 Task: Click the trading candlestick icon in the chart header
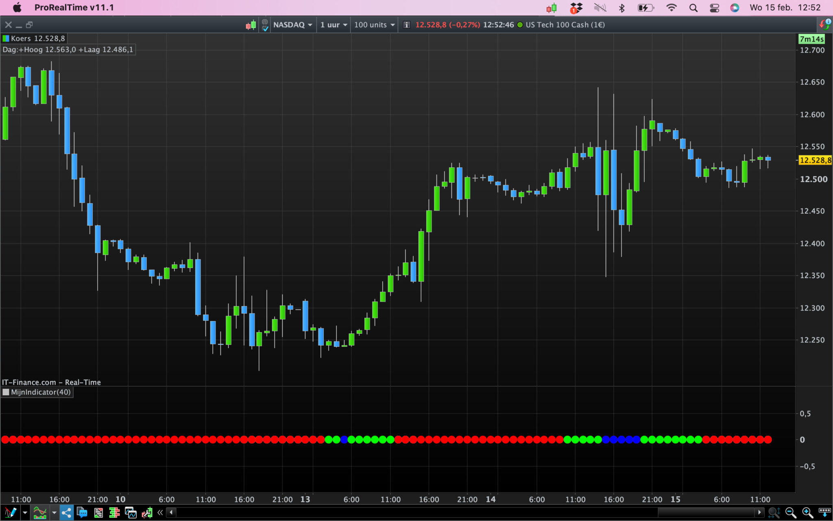(x=251, y=25)
